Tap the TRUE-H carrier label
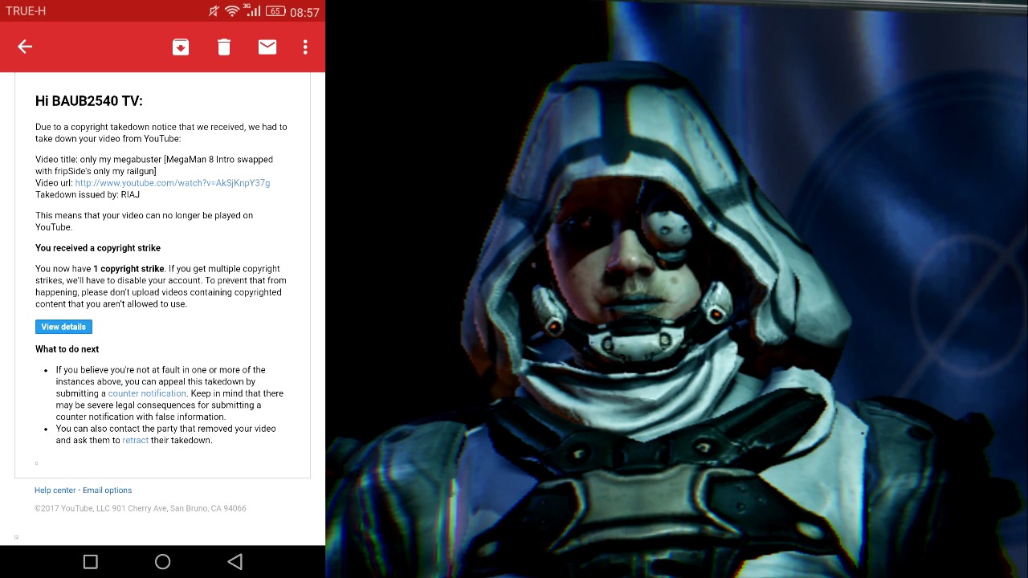Screen dimensions: 1028x578 (26, 11)
